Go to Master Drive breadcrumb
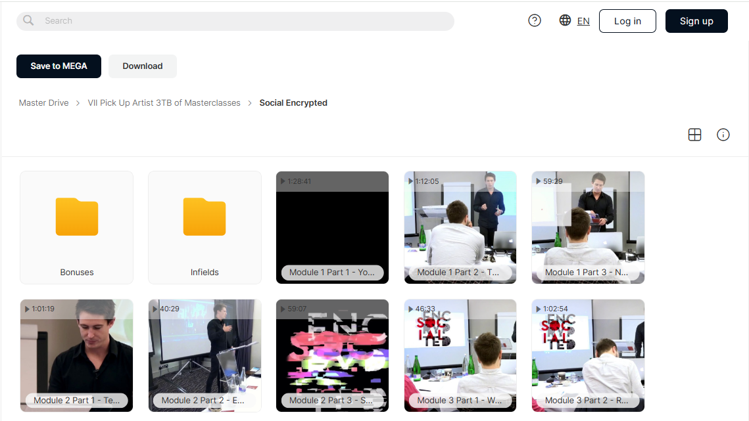This screenshot has height=421, width=749. [43, 102]
